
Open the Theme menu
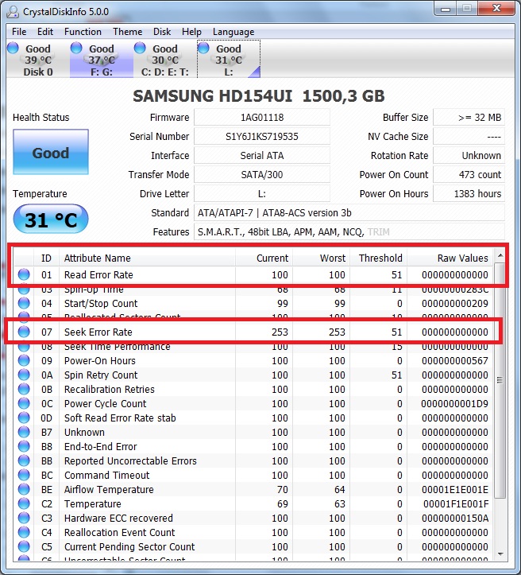point(127,32)
